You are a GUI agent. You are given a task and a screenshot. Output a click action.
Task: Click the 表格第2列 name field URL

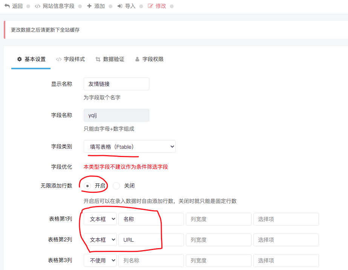(151, 240)
